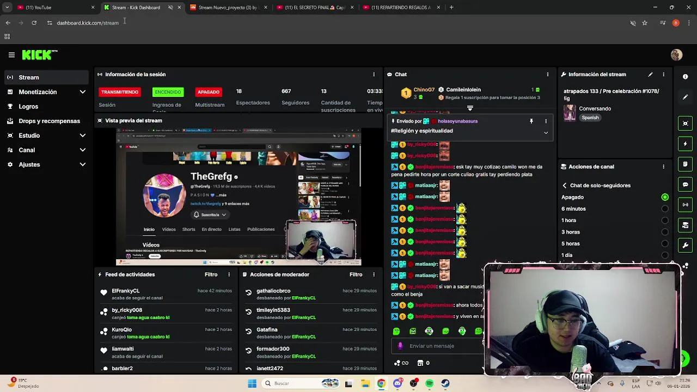Click the pencil icon in the right sidebar
Viewport: 697px width, 392px height.
click(x=685, y=97)
